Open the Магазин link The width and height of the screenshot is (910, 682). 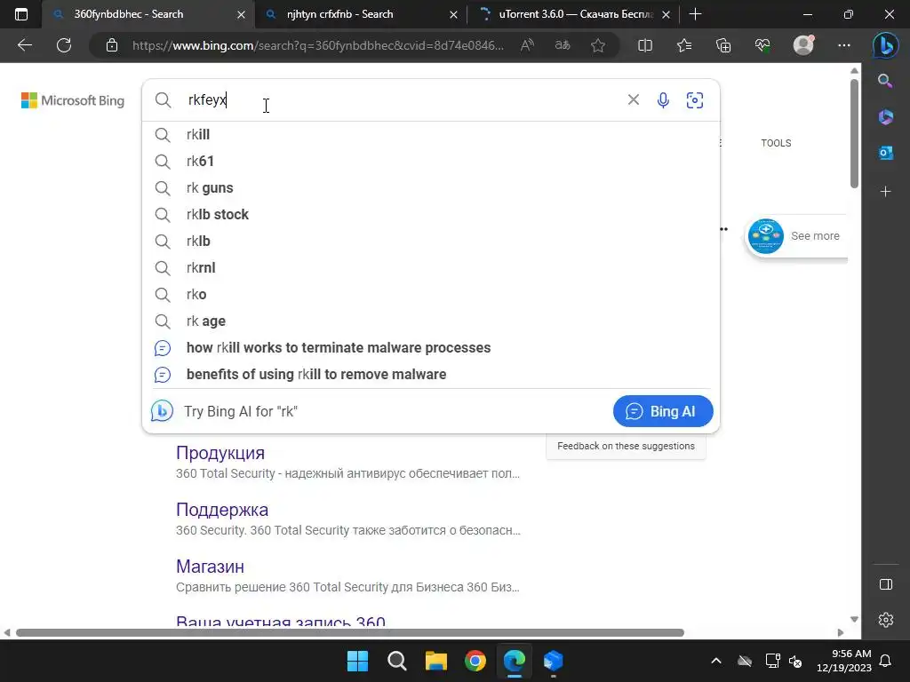210,567
